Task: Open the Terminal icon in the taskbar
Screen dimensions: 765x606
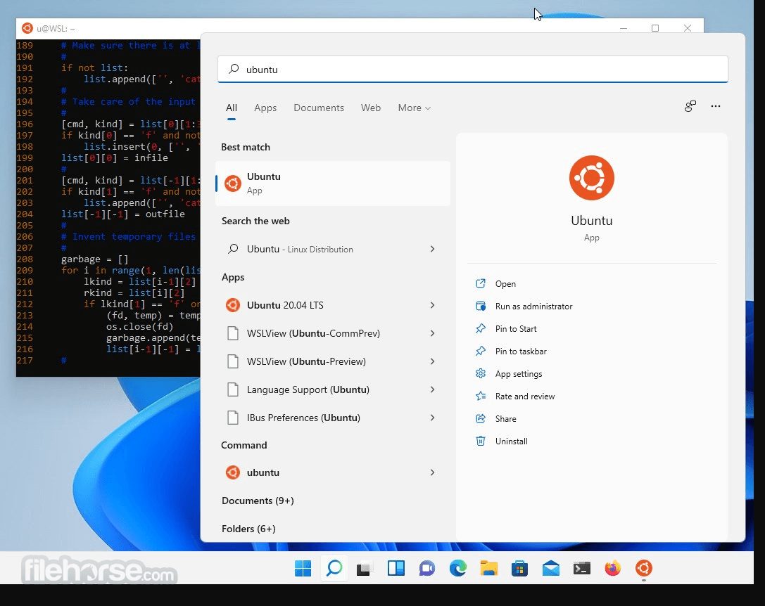Action: coord(581,569)
